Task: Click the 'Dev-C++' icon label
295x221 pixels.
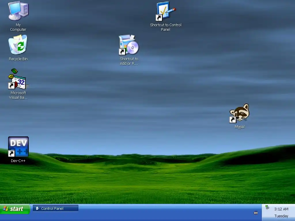Action: coord(18,161)
